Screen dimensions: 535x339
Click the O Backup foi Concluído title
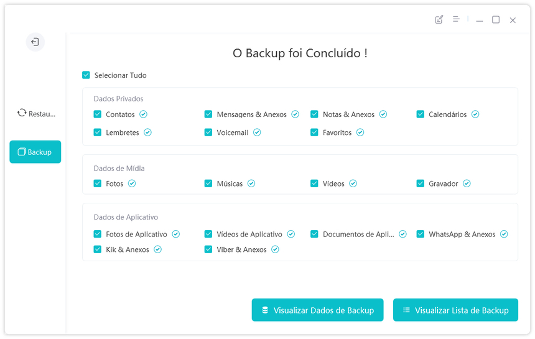pos(300,53)
